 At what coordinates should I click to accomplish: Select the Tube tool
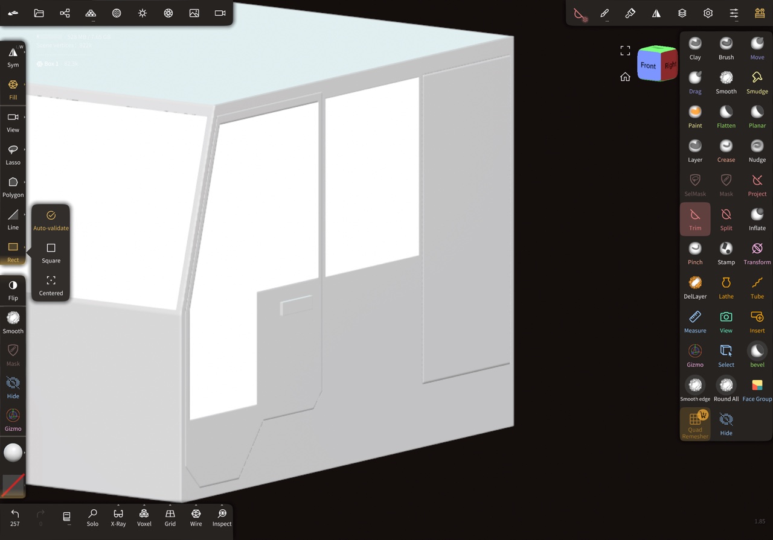coord(757,287)
